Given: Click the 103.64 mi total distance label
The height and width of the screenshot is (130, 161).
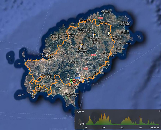Looking at the screenshot, I should (x=154, y=127).
